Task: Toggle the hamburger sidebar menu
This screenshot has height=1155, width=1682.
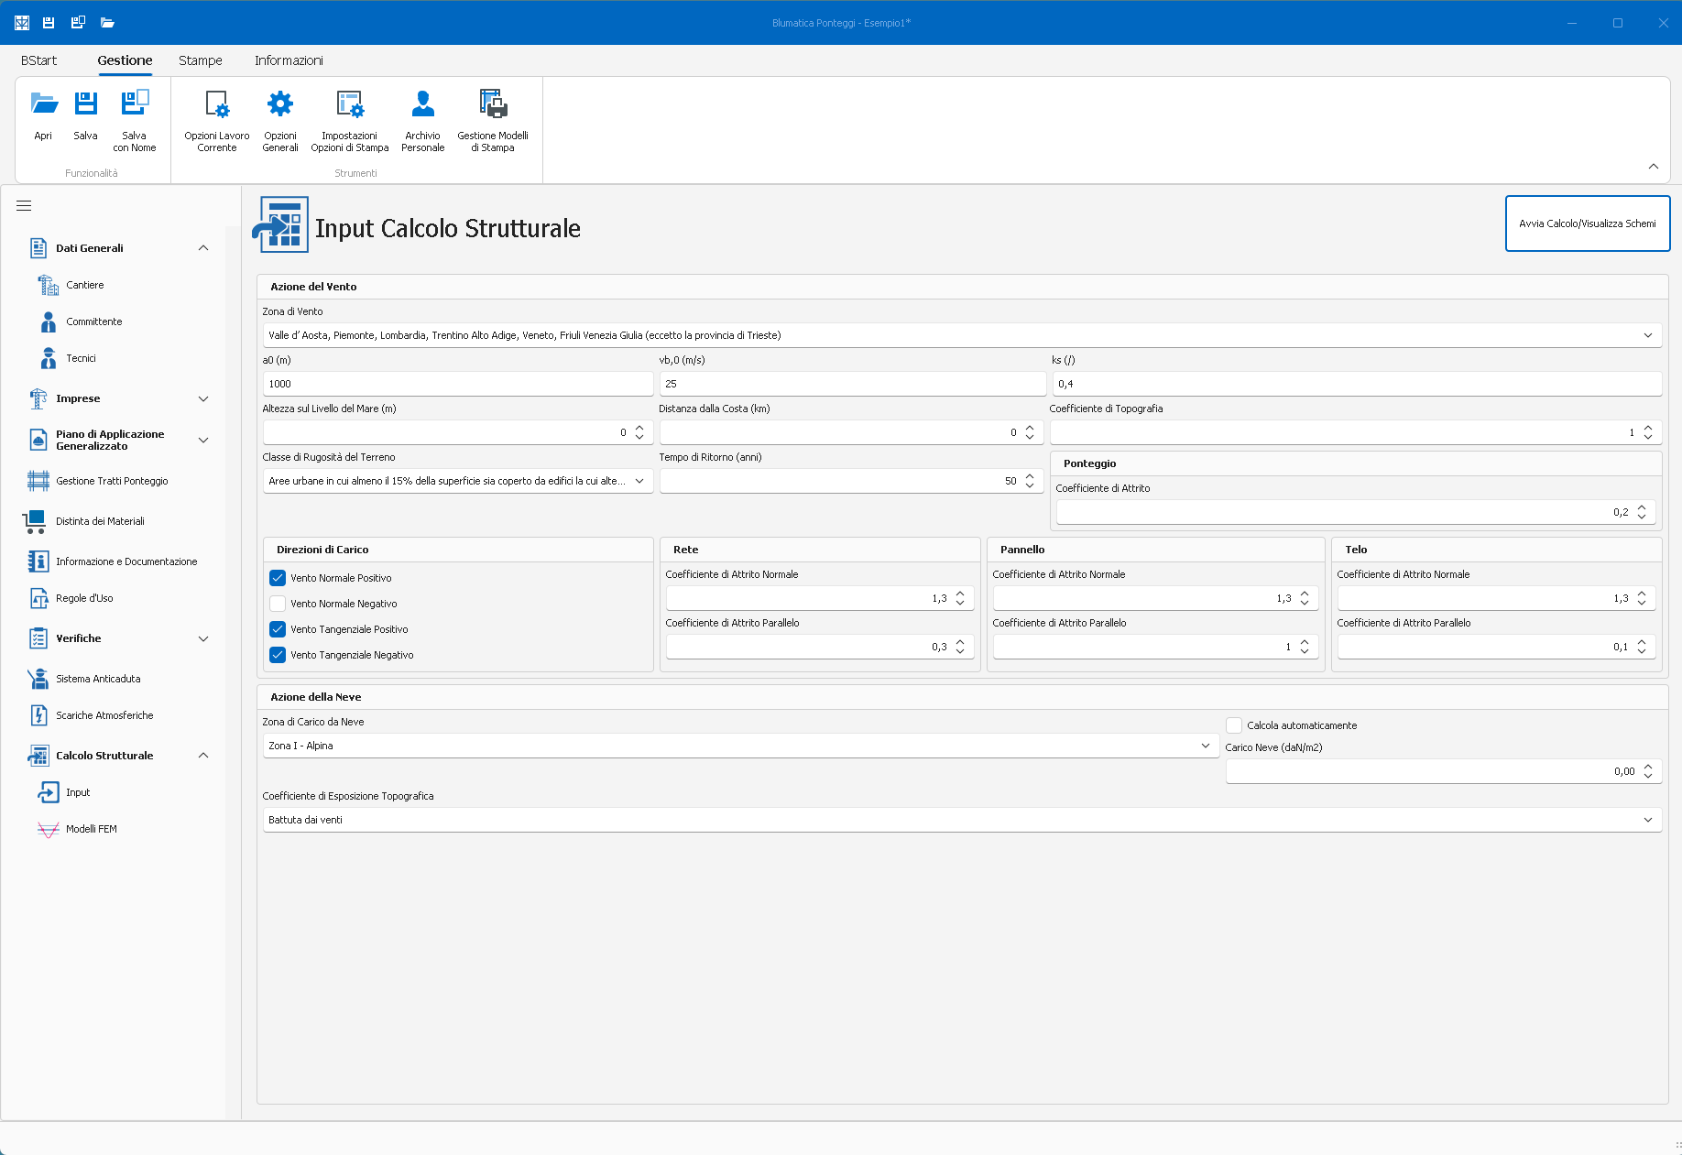Action: click(x=24, y=206)
